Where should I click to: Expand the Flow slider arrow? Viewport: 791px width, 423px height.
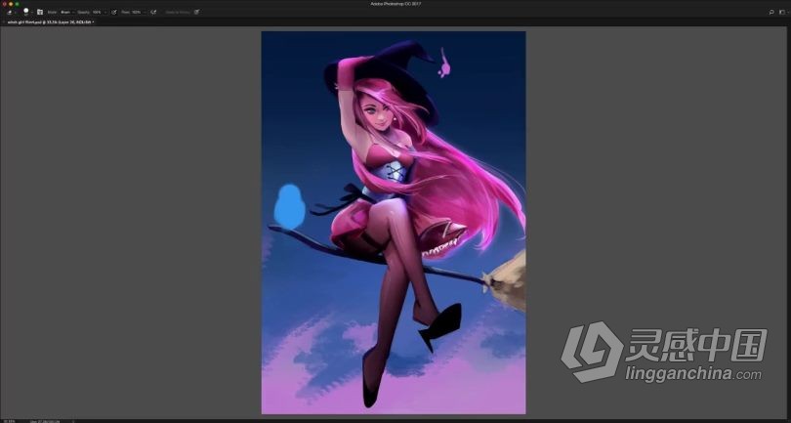click(x=145, y=12)
